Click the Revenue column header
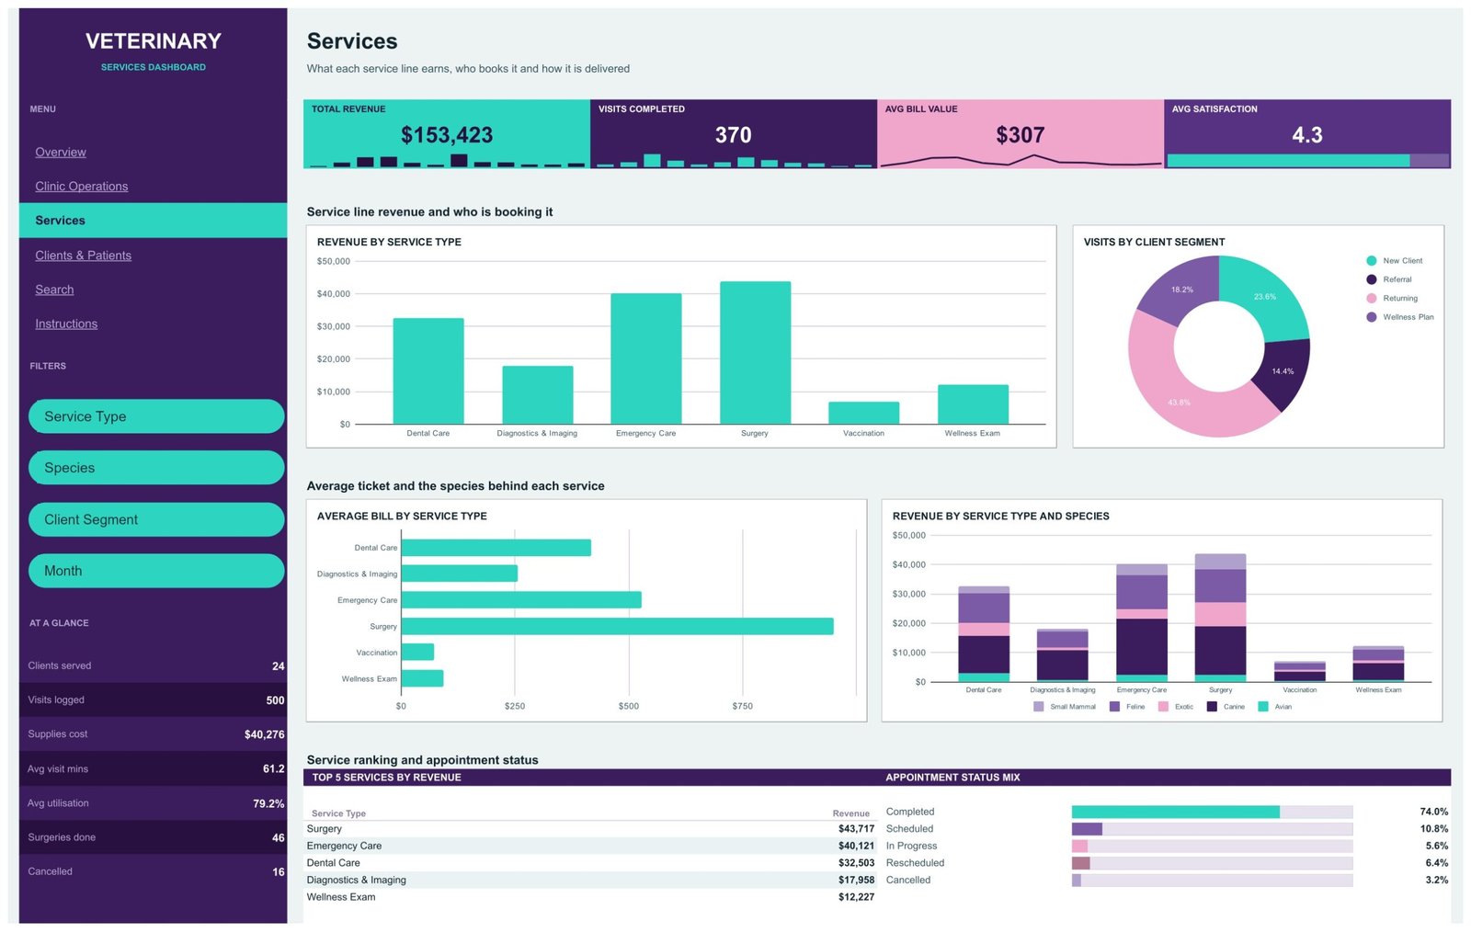 pyautogui.click(x=851, y=813)
